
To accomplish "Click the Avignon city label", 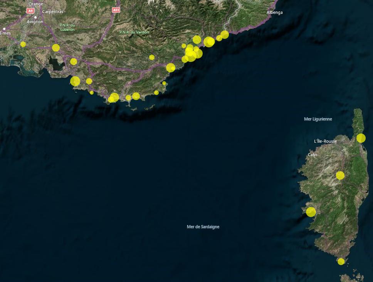I will coord(35,22).
